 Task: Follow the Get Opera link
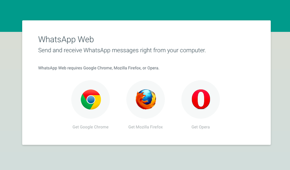[200, 127]
